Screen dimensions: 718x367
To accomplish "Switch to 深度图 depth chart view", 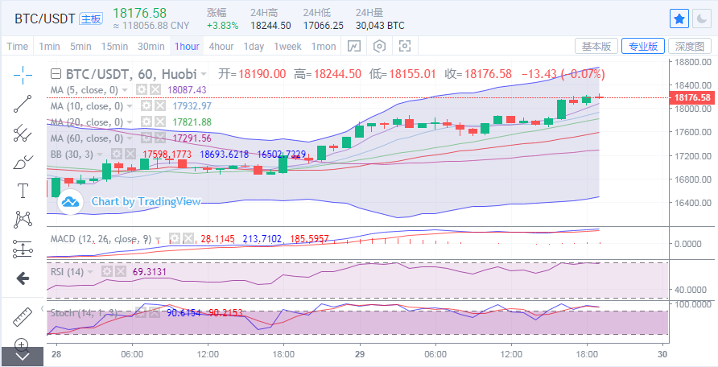I will pyautogui.click(x=690, y=46).
